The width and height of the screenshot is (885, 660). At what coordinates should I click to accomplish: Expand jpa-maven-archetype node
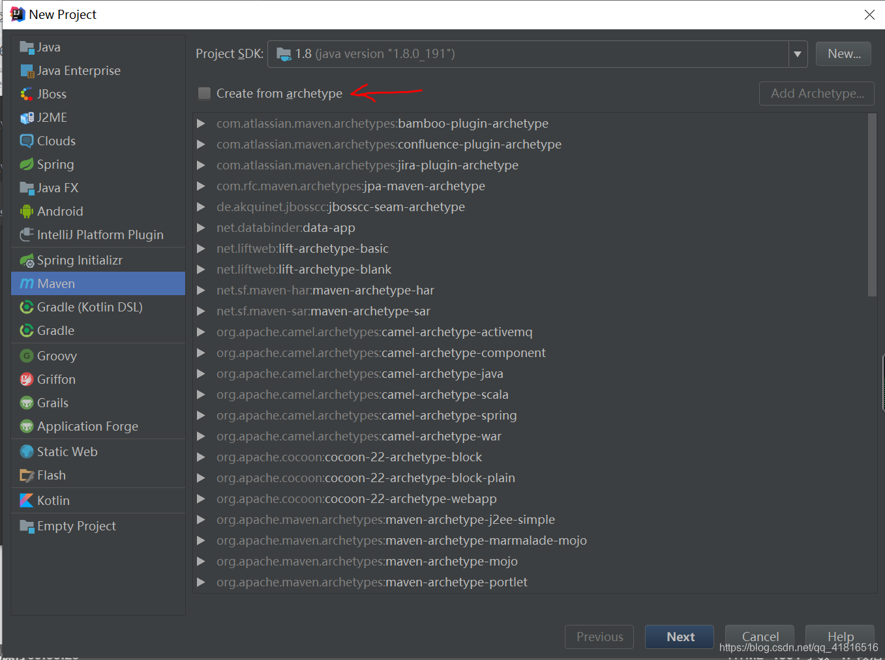pyautogui.click(x=202, y=186)
